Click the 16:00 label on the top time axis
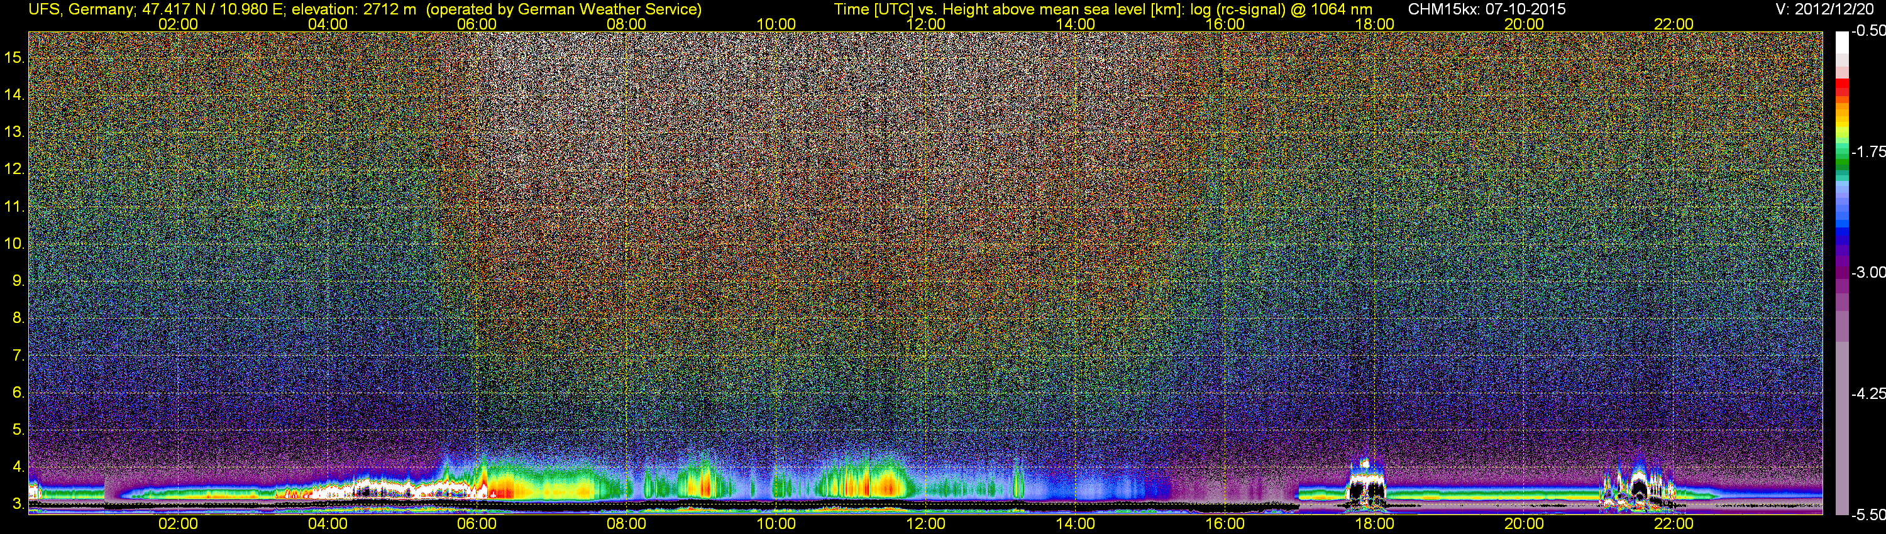This screenshot has height=534, width=1886. pyautogui.click(x=1225, y=24)
